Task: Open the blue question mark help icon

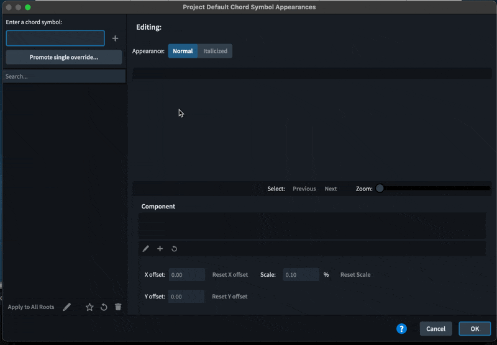Action: [x=401, y=329]
